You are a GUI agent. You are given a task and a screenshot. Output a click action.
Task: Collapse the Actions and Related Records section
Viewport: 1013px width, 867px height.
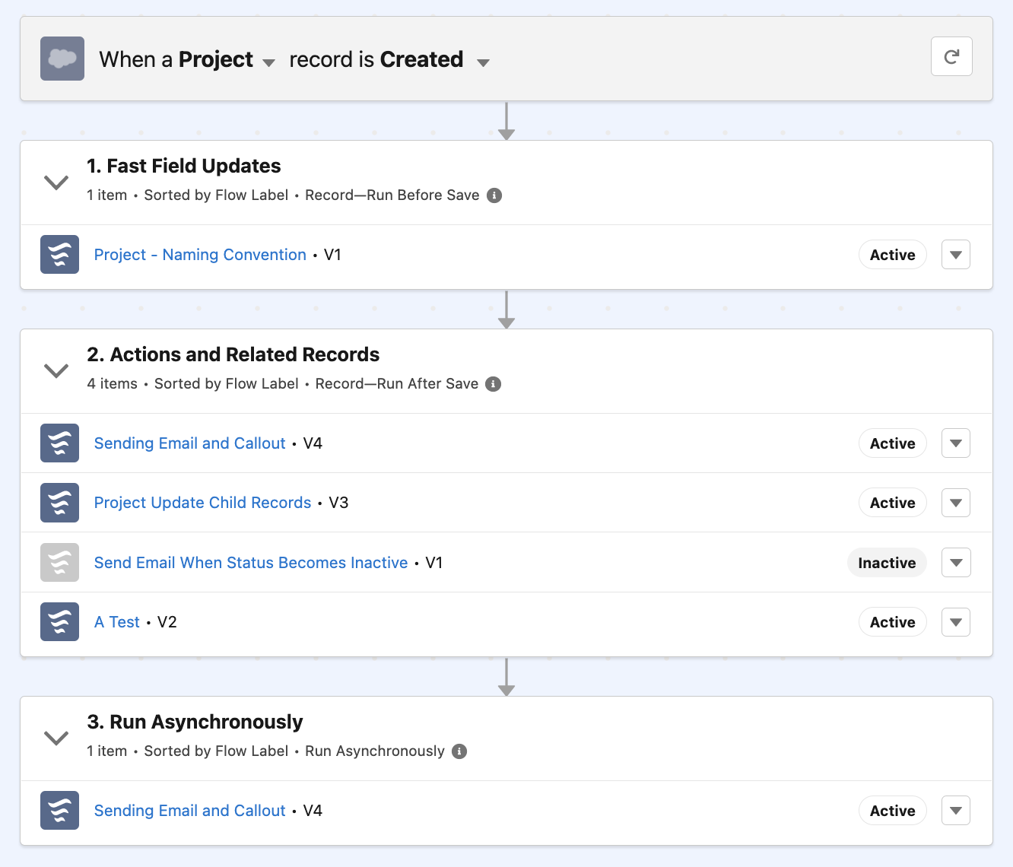pos(56,371)
